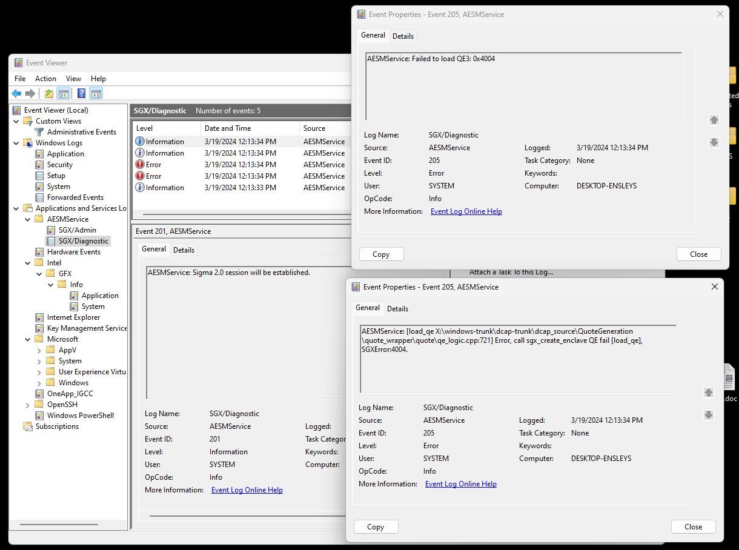This screenshot has width=739, height=550.
Task: Open the Action menu
Action: pos(45,79)
